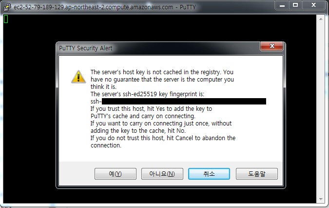
Task: Open help via the 도움말 button
Action: point(256,174)
